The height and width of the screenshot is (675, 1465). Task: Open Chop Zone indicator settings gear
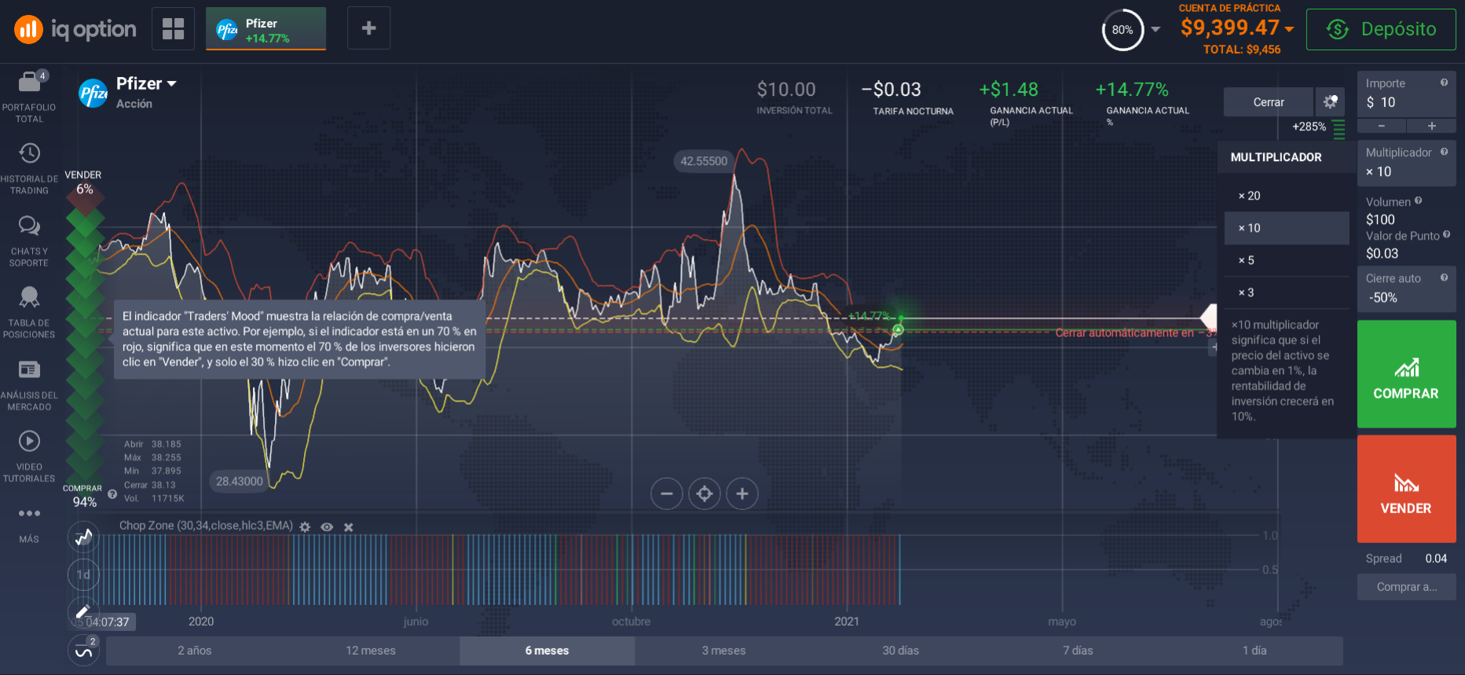click(305, 527)
